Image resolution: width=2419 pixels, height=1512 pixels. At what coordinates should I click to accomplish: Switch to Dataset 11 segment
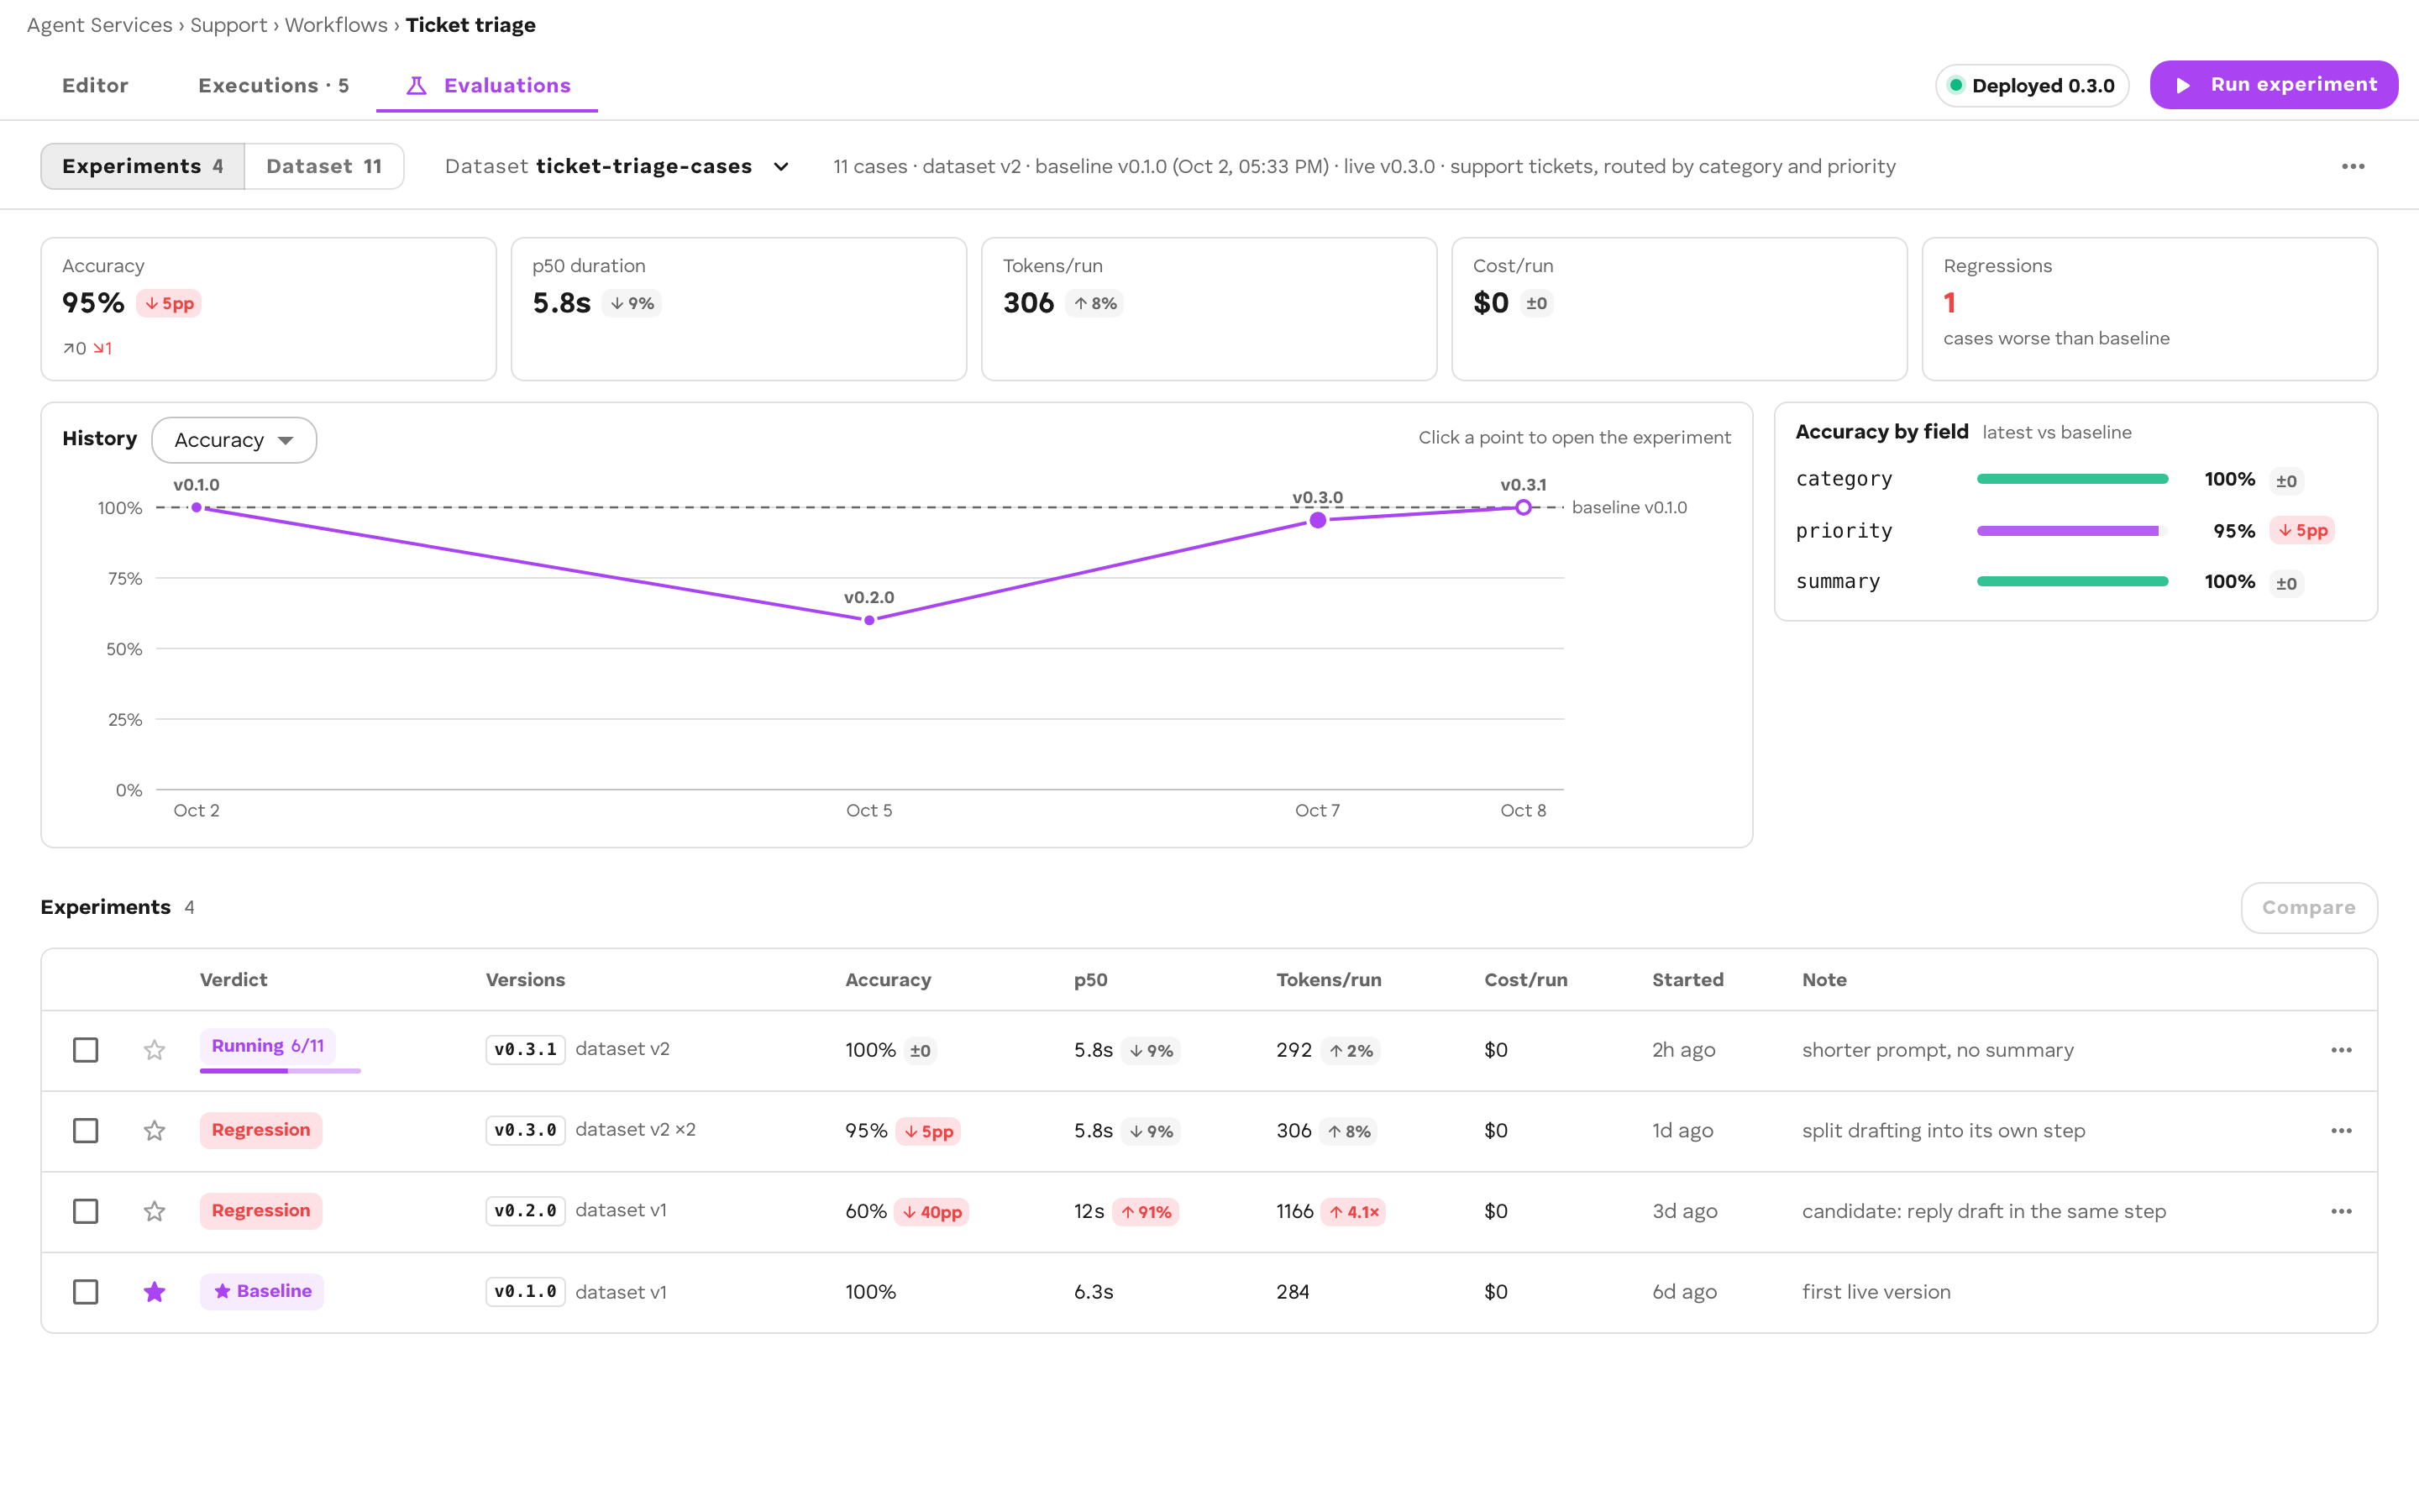point(324,166)
